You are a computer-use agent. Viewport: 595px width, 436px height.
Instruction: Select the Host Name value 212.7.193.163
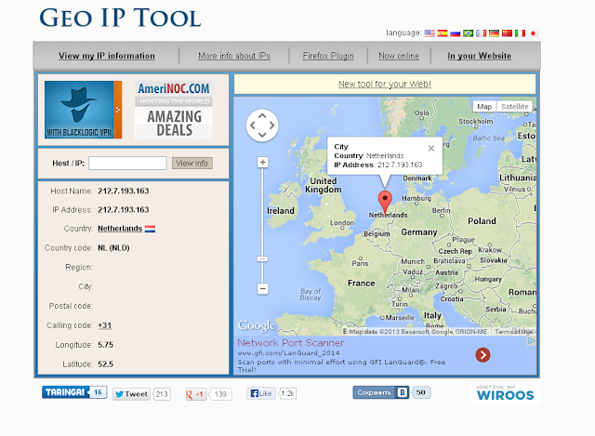tap(124, 191)
